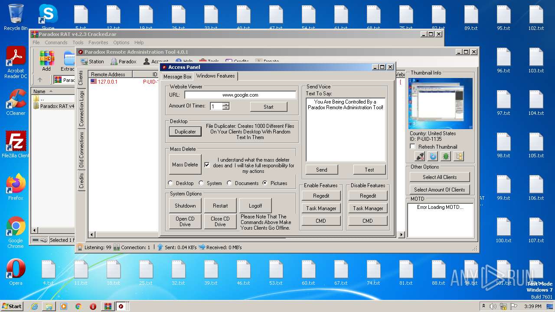Select Skype desktop shortcut
The width and height of the screenshot is (555, 312).
pyautogui.click(x=48, y=17)
